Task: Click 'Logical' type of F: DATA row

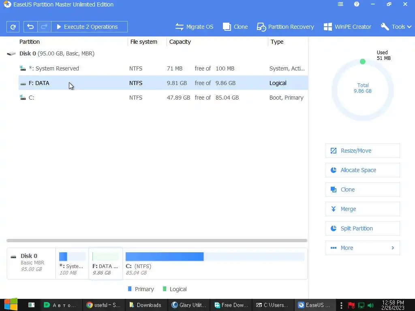Action: coord(278,83)
